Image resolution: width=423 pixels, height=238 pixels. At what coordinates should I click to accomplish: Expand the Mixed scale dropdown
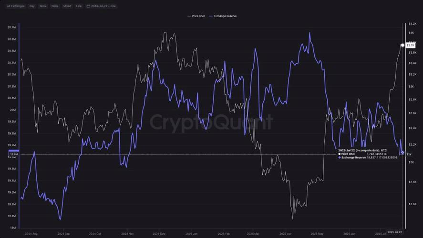[x=67, y=6]
